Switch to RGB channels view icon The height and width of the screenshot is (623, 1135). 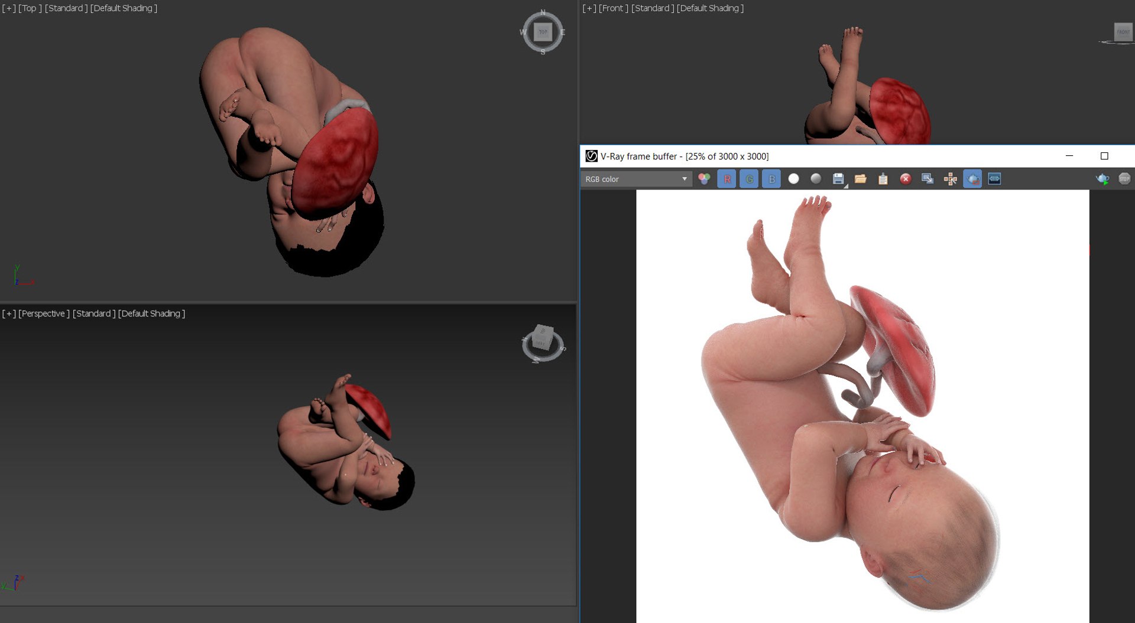click(x=704, y=179)
